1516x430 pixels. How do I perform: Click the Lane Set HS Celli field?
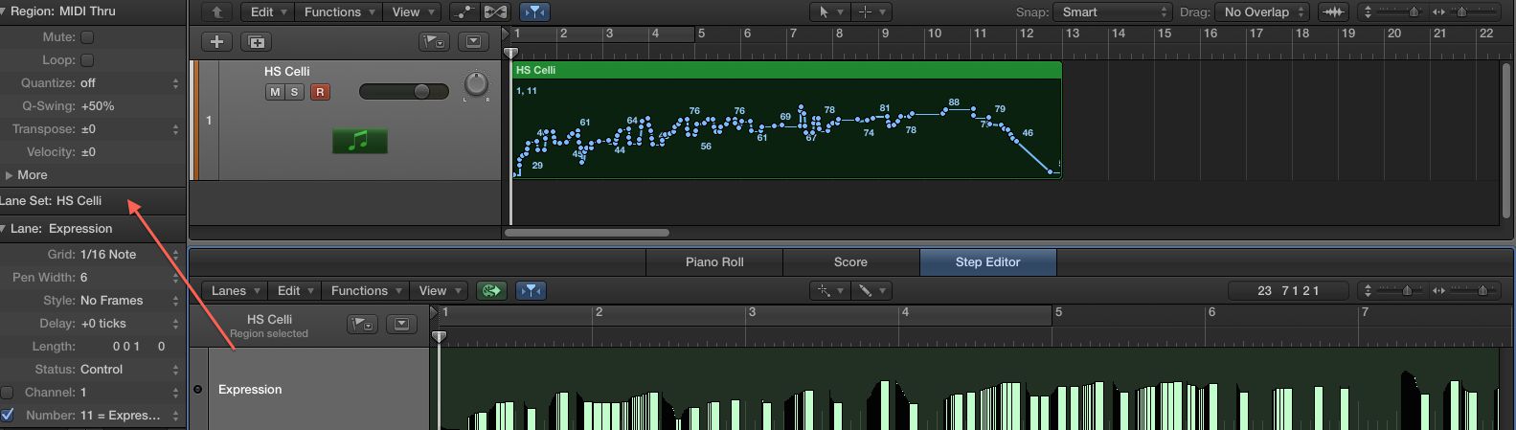coord(93,201)
